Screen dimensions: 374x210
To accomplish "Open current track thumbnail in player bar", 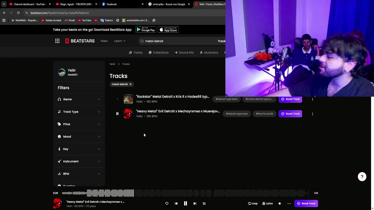I will pyautogui.click(x=58, y=204).
